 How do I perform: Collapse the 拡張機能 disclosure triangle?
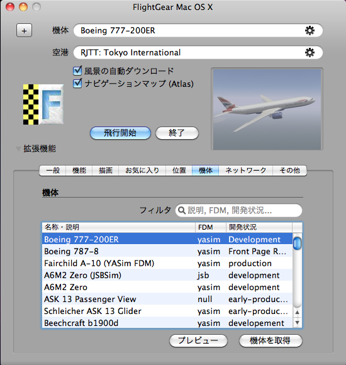click(18, 149)
